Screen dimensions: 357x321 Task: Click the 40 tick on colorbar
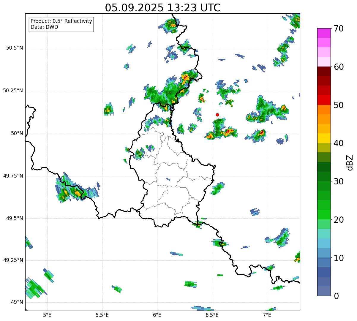(339, 143)
